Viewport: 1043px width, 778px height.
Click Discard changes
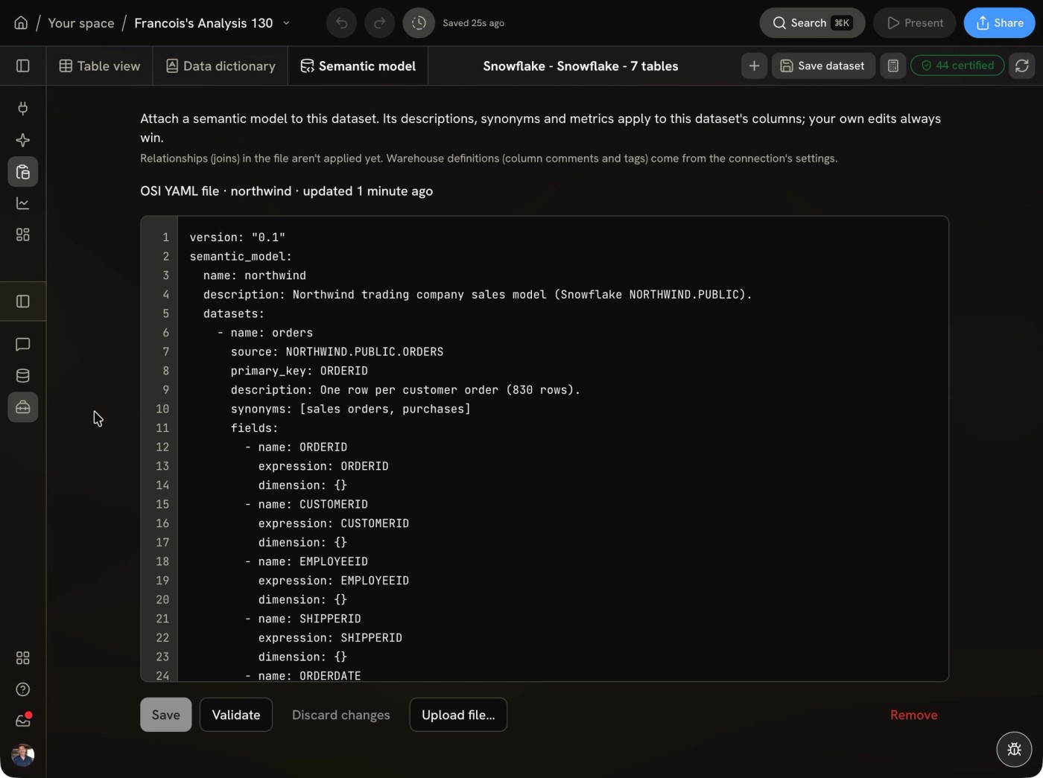(x=341, y=715)
